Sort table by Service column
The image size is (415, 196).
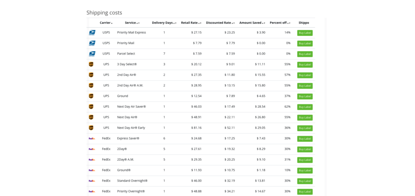[x=132, y=23]
